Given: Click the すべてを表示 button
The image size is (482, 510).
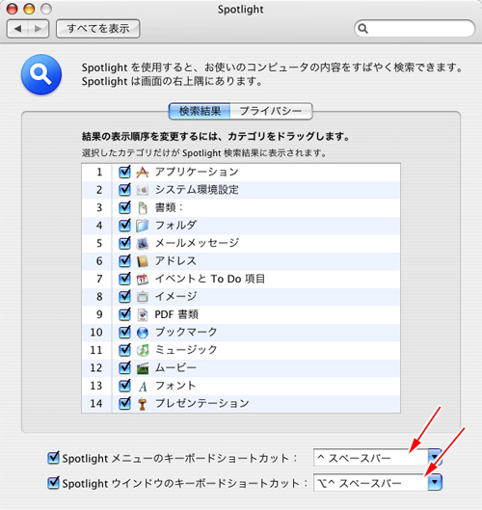Looking at the screenshot, I should [x=98, y=29].
